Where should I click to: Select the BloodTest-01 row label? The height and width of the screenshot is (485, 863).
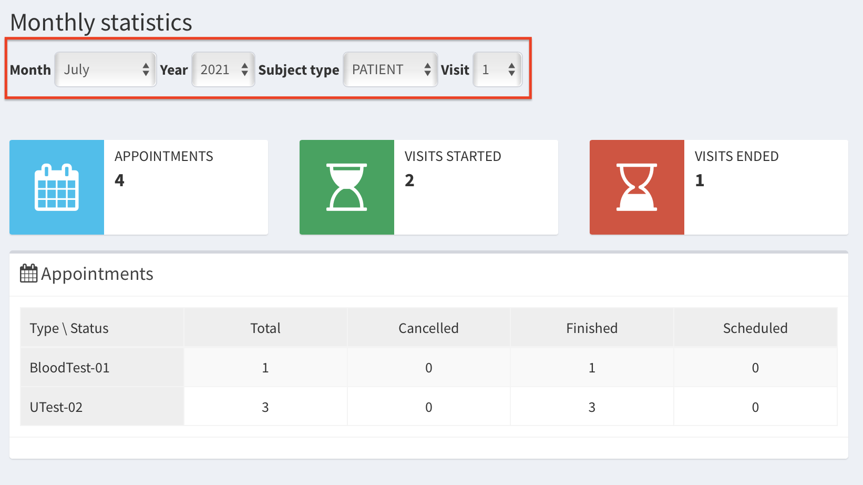coord(70,368)
